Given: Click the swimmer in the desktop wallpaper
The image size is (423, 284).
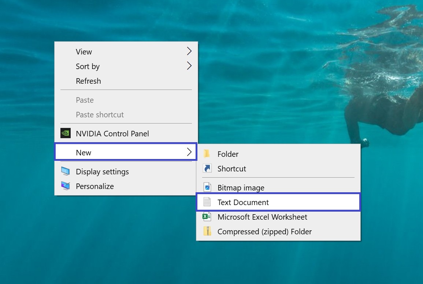Looking at the screenshot, I should pos(381,110).
